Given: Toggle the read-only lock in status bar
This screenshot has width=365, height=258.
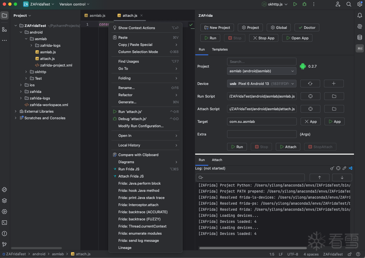Looking at the screenshot, I should (350, 254).
